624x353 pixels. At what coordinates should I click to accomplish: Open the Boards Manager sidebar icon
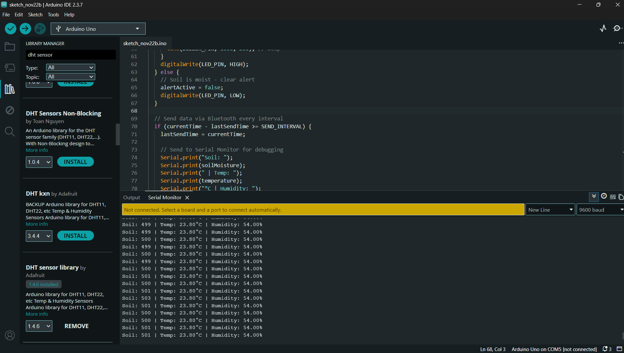(x=10, y=68)
